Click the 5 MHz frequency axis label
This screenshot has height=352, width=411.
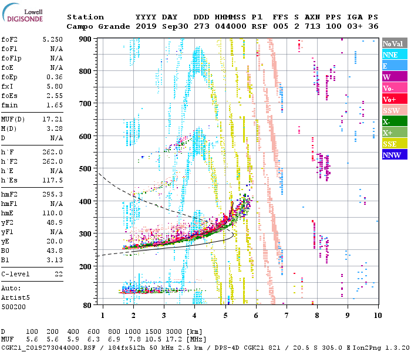(x=225, y=316)
